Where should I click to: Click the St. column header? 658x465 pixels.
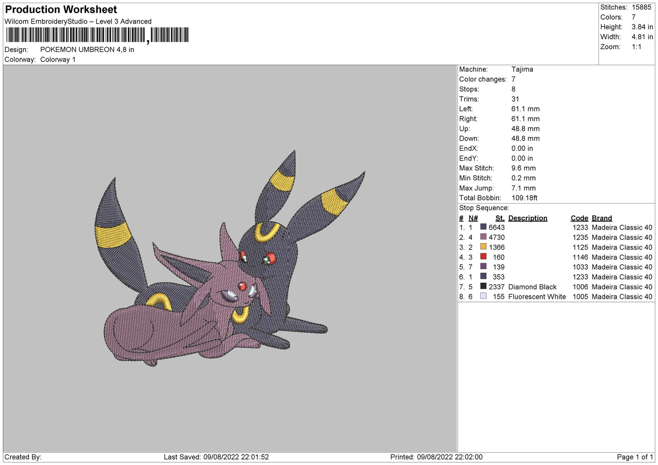click(500, 218)
